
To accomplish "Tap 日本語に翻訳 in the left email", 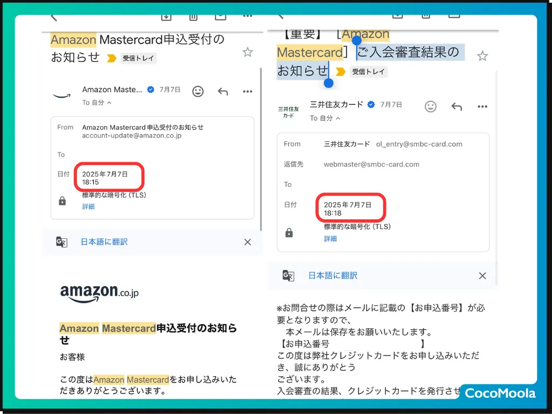I will coord(104,242).
